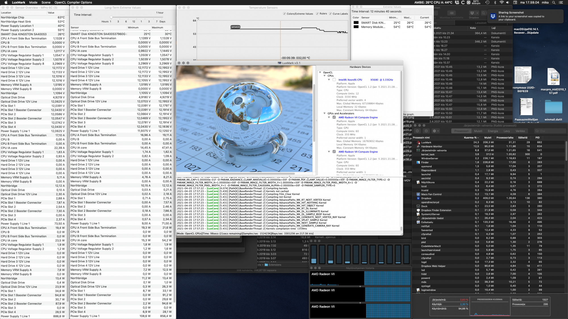Viewport: 568px width, 319px height.
Task: Toggle the Rulers checkbox
Action: [x=317, y=14]
